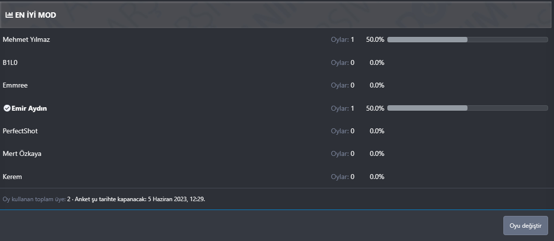554x241 pixels.
Task: Click the Mehmet Yılmaz vote progress bar
Action: pos(467,39)
